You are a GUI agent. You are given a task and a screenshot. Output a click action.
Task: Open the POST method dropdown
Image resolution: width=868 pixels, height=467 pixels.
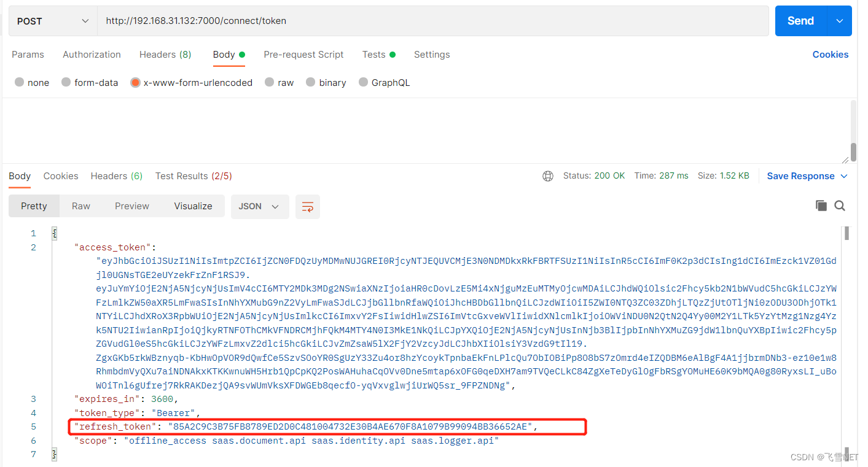tap(52, 20)
